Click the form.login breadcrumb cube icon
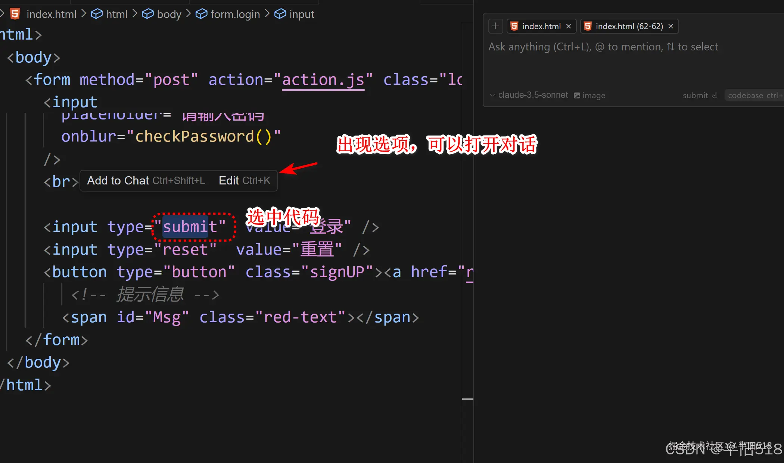 pos(202,14)
